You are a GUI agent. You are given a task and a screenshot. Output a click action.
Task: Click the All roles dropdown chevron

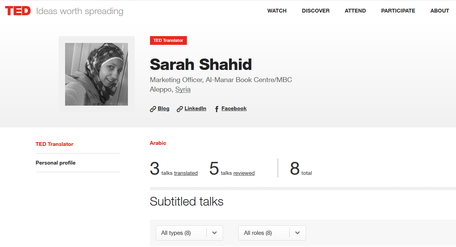[x=298, y=233]
